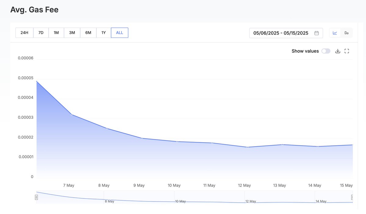Image resolution: width=366 pixels, height=214 pixels.
Task: Switch to line chart view
Action: [x=335, y=33]
